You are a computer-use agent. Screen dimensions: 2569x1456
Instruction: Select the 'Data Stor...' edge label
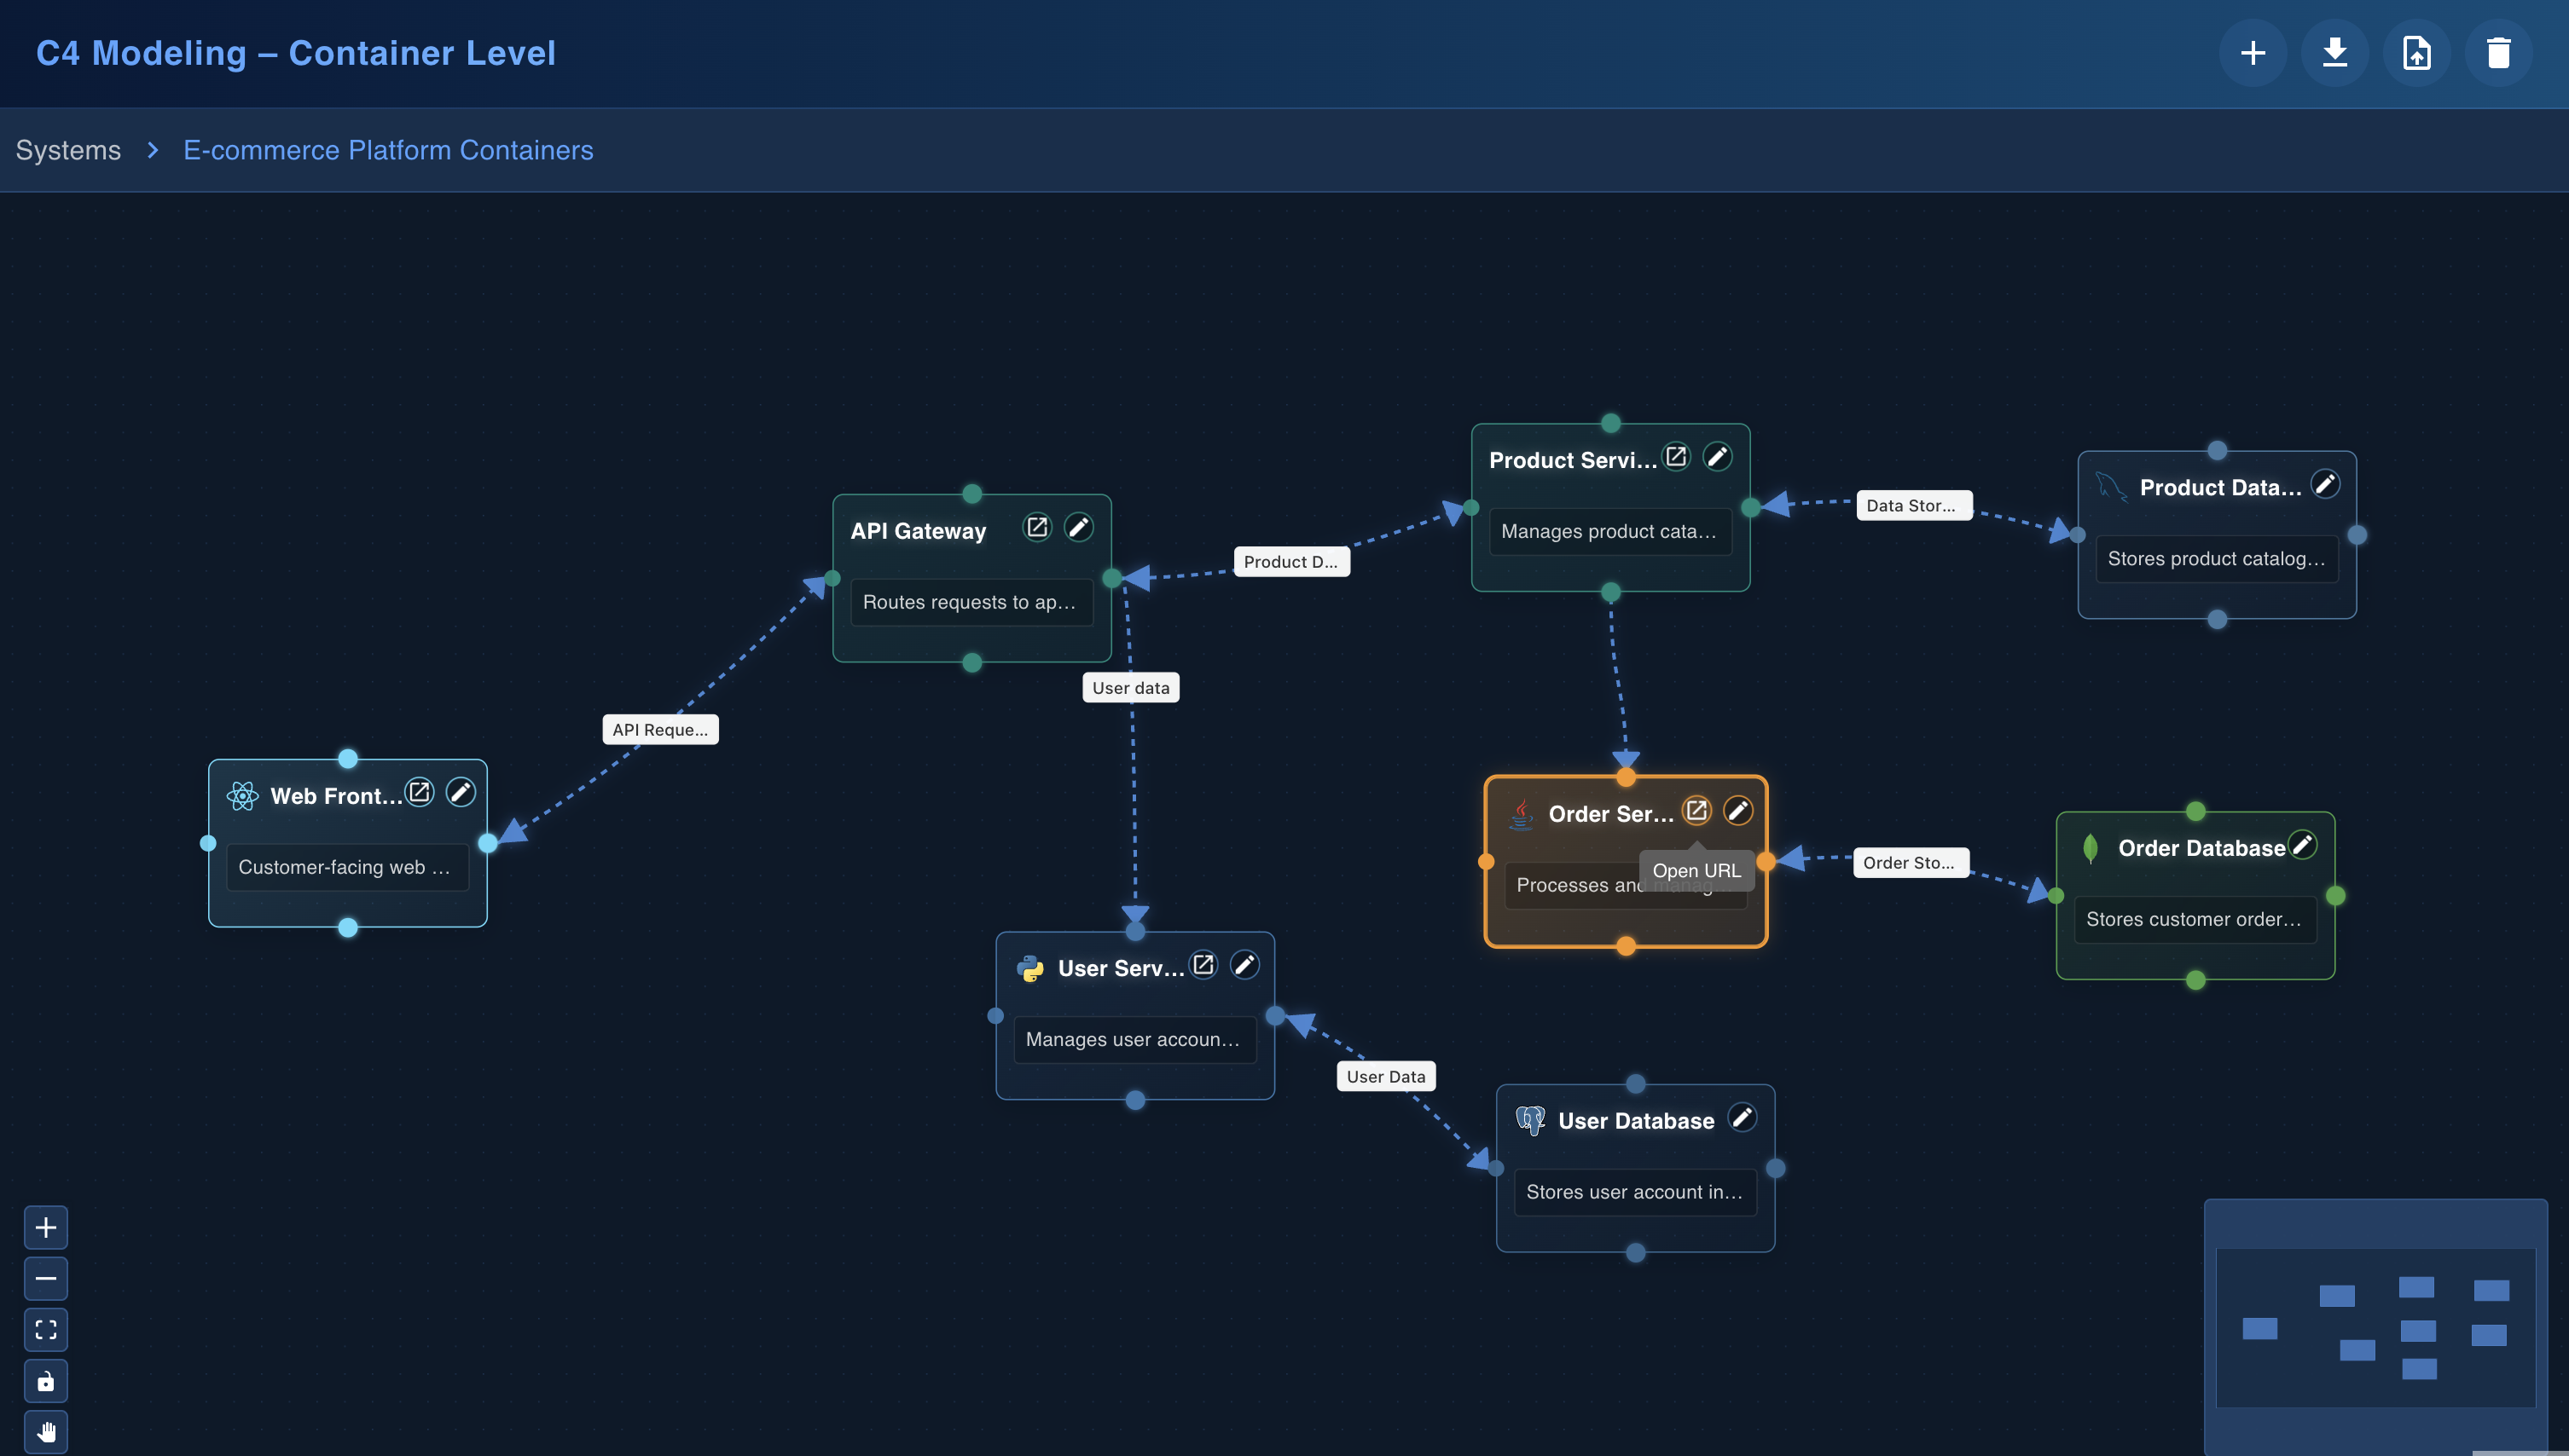click(1914, 505)
